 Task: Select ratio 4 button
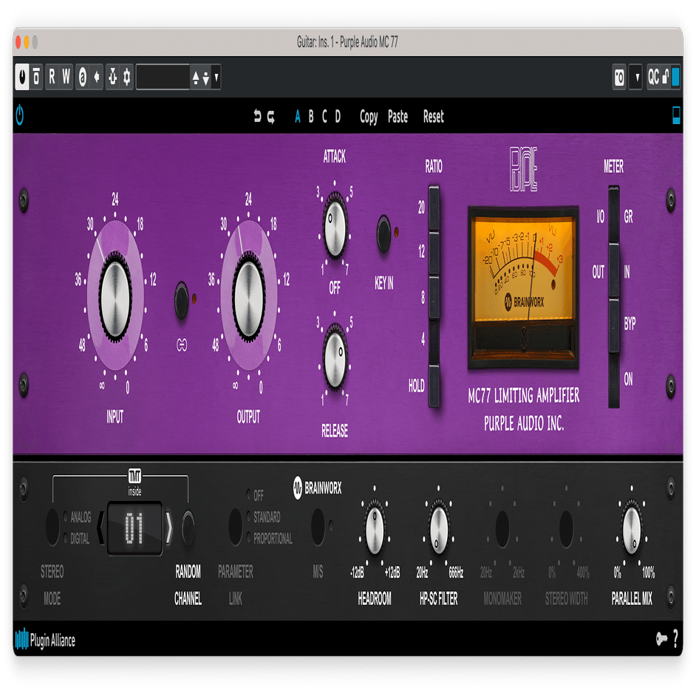pyautogui.click(x=434, y=341)
